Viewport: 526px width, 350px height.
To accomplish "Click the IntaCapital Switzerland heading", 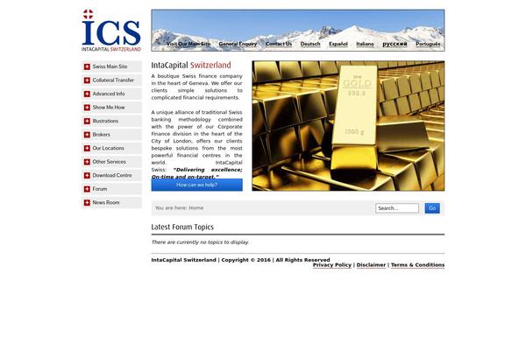I will pyautogui.click(x=191, y=65).
